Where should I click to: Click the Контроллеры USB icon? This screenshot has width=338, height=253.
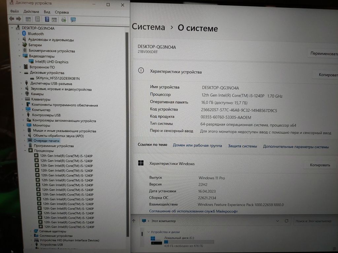[28, 115]
